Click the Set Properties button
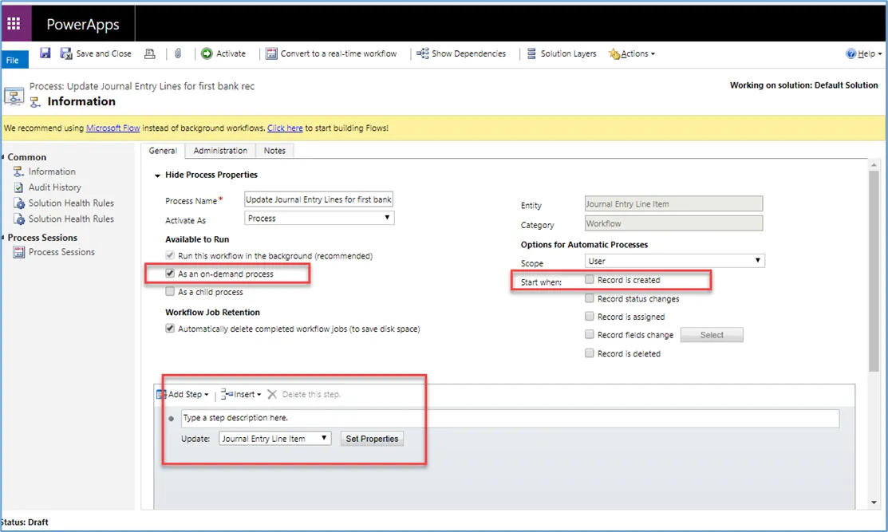The width and height of the screenshot is (888, 532). click(x=372, y=439)
